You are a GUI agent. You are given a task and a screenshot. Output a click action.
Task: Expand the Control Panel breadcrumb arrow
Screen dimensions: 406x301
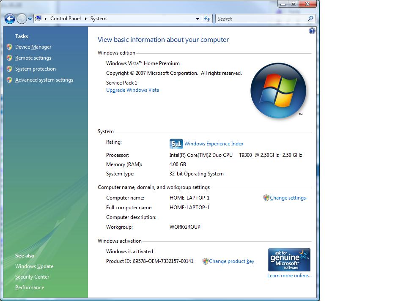(x=85, y=19)
